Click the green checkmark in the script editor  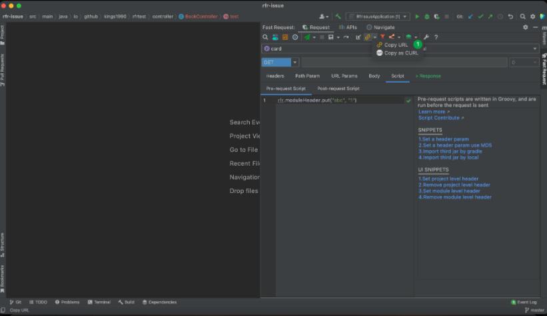[408, 100]
